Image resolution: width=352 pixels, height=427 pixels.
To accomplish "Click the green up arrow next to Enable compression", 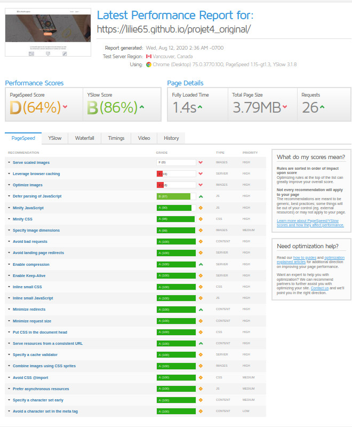I will click(201, 264).
